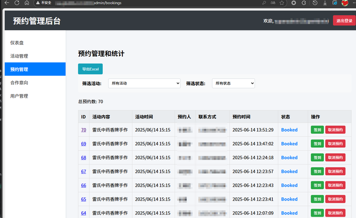
Task: Expand the 筛选活动 dropdown
Action: click(144, 83)
